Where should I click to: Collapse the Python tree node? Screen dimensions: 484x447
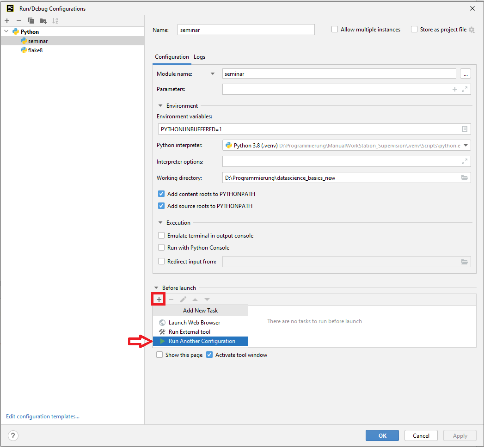pos(6,32)
